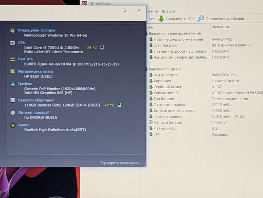Open the Пам'ять section link
The image size is (263, 198).
click(x=25, y=59)
